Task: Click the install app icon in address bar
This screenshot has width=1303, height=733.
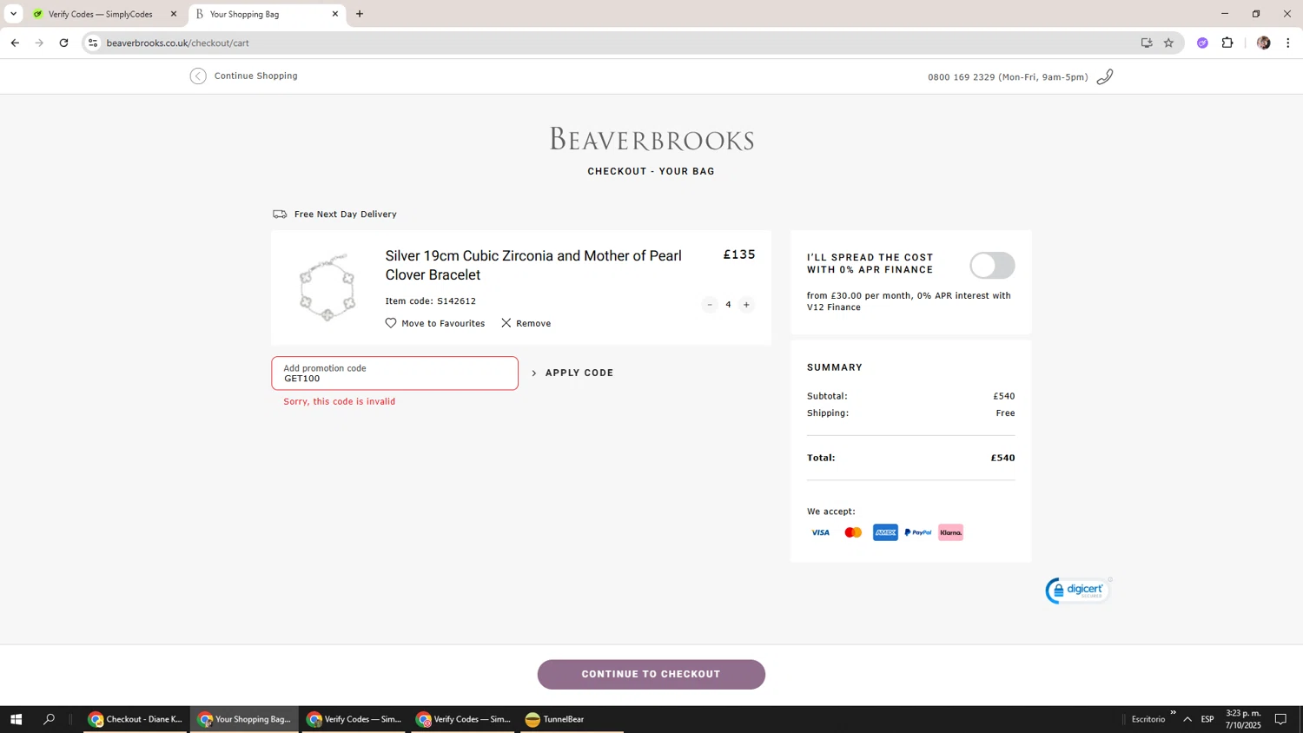Action: point(1147,43)
